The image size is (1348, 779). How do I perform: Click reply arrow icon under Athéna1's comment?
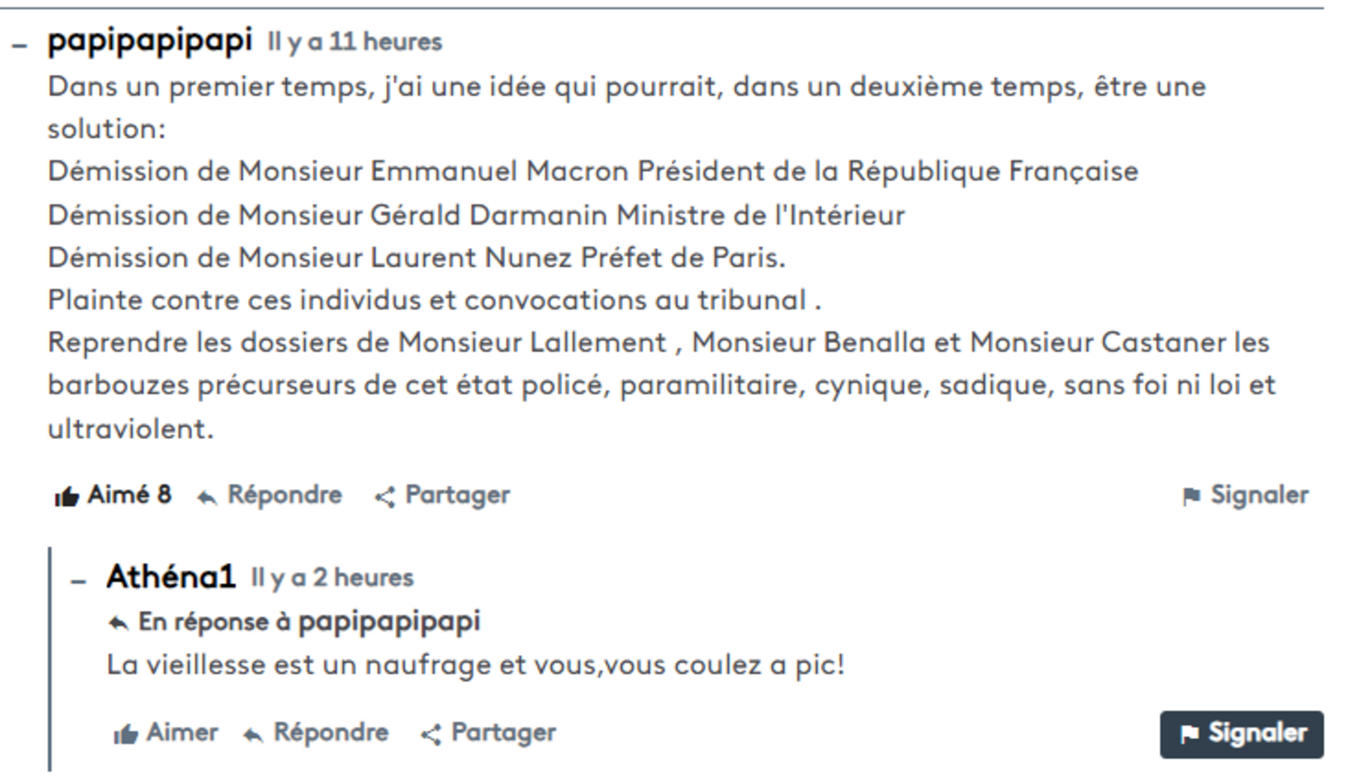pyautogui.click(x=253, y=734)
